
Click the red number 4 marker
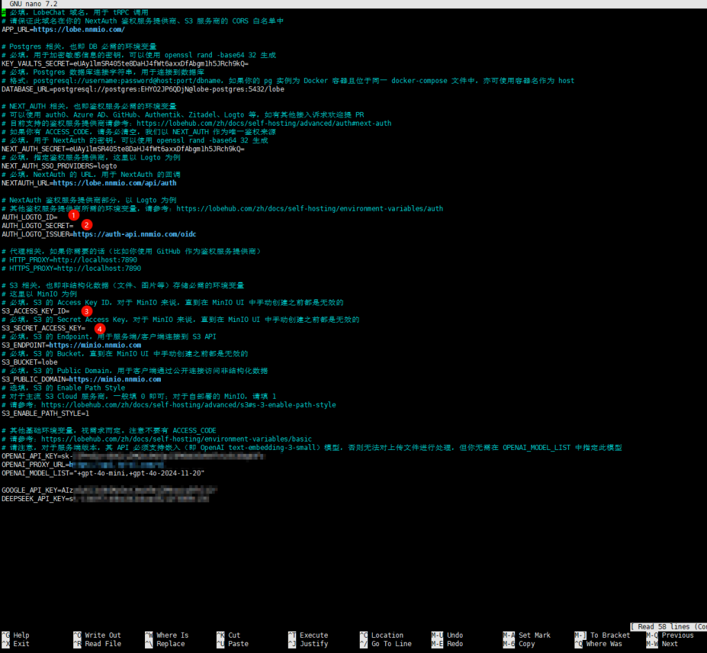(100, 329)
